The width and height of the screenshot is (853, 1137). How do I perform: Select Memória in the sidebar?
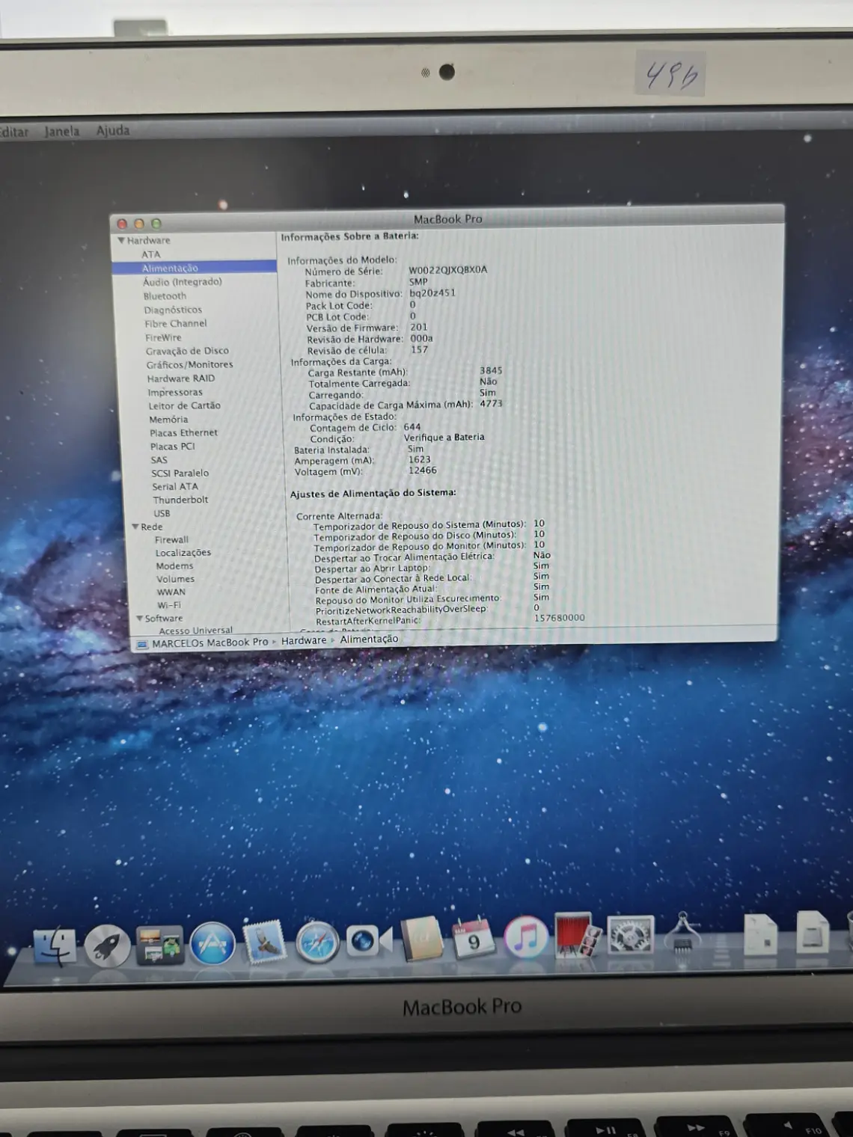click(x=168, y=420)
